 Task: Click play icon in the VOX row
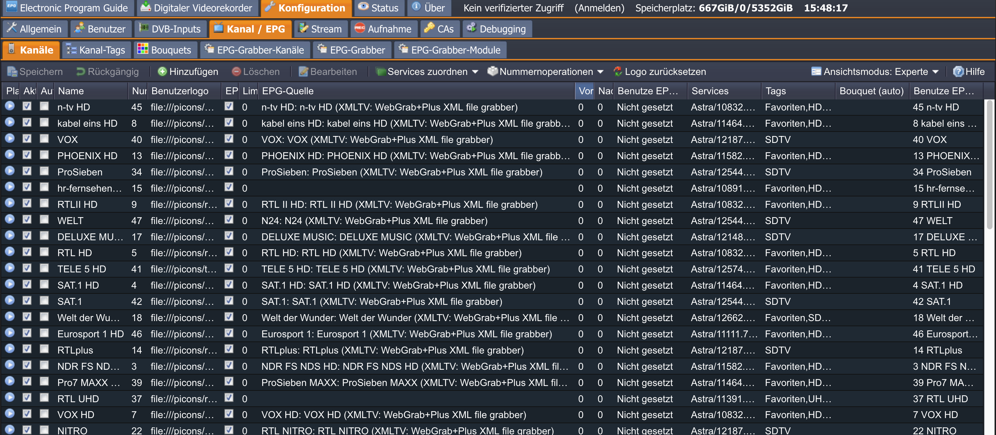[x=10, y=138]
